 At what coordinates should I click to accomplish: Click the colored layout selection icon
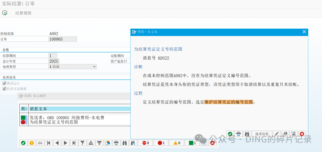[x=108, y=142]
